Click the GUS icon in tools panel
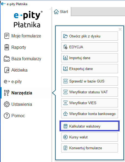The image size is (125, 162). (65, 81)
